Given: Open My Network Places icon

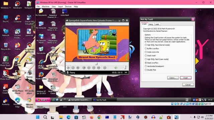Looking at the screenshot, I should click(x=41, y=39).
